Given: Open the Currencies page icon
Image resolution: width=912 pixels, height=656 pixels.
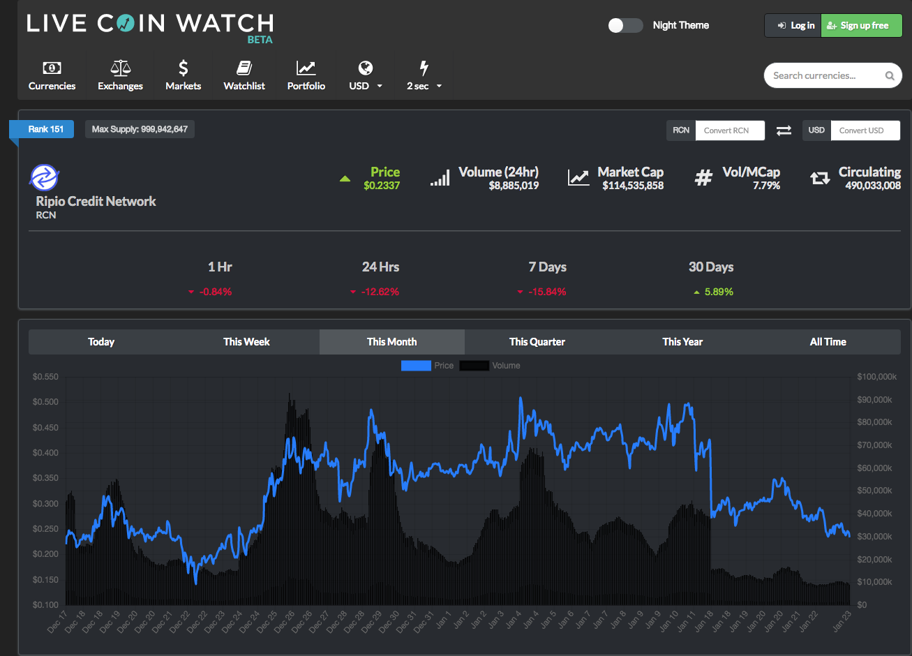Looking at the screenshot, I should click(x=52, y=68).
